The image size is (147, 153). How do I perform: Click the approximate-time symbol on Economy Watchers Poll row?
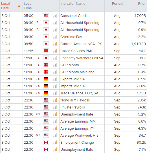coord(38,58)
